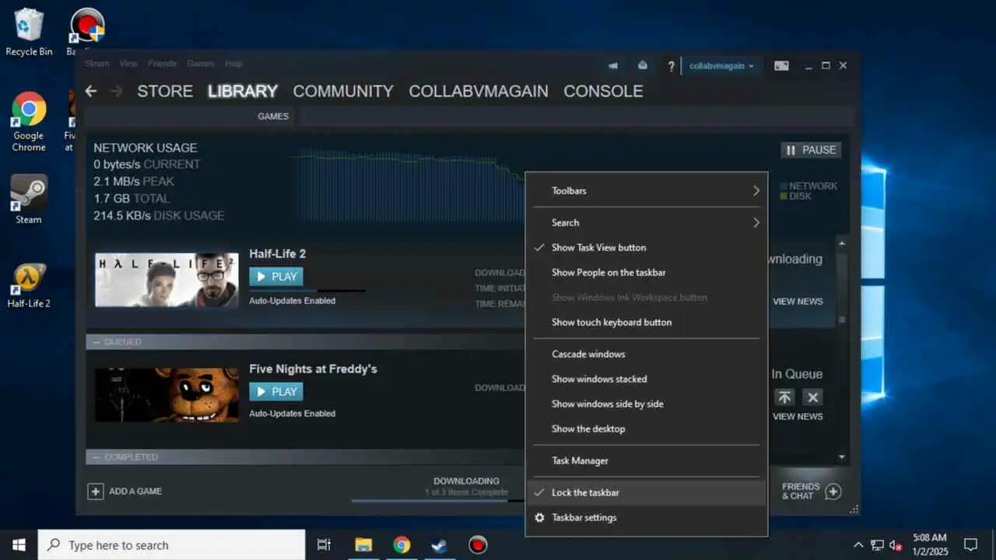Click Add a Game
This screenshot has height=560, width=996.
[x=125, y=491]
